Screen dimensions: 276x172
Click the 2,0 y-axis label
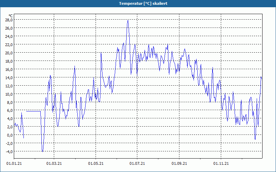(10, 127)
